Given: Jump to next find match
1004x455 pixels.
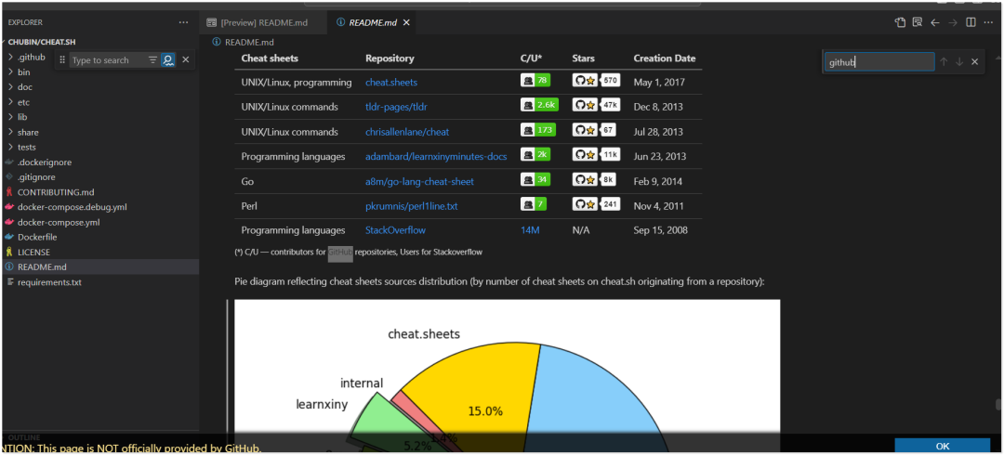Looking at the screenshot, I should pos(959,62).
